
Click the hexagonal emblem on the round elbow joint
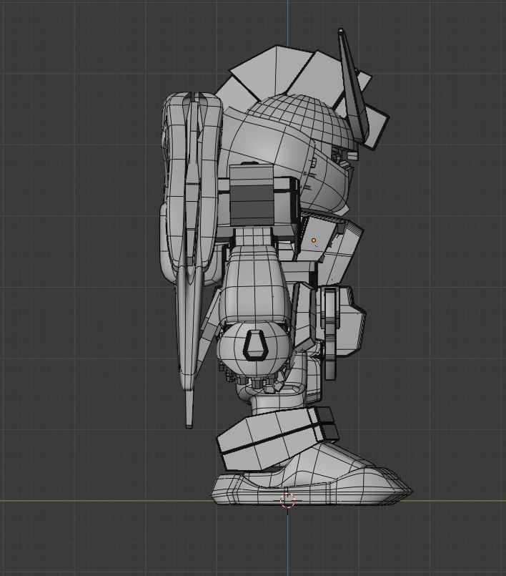[257, 345]
